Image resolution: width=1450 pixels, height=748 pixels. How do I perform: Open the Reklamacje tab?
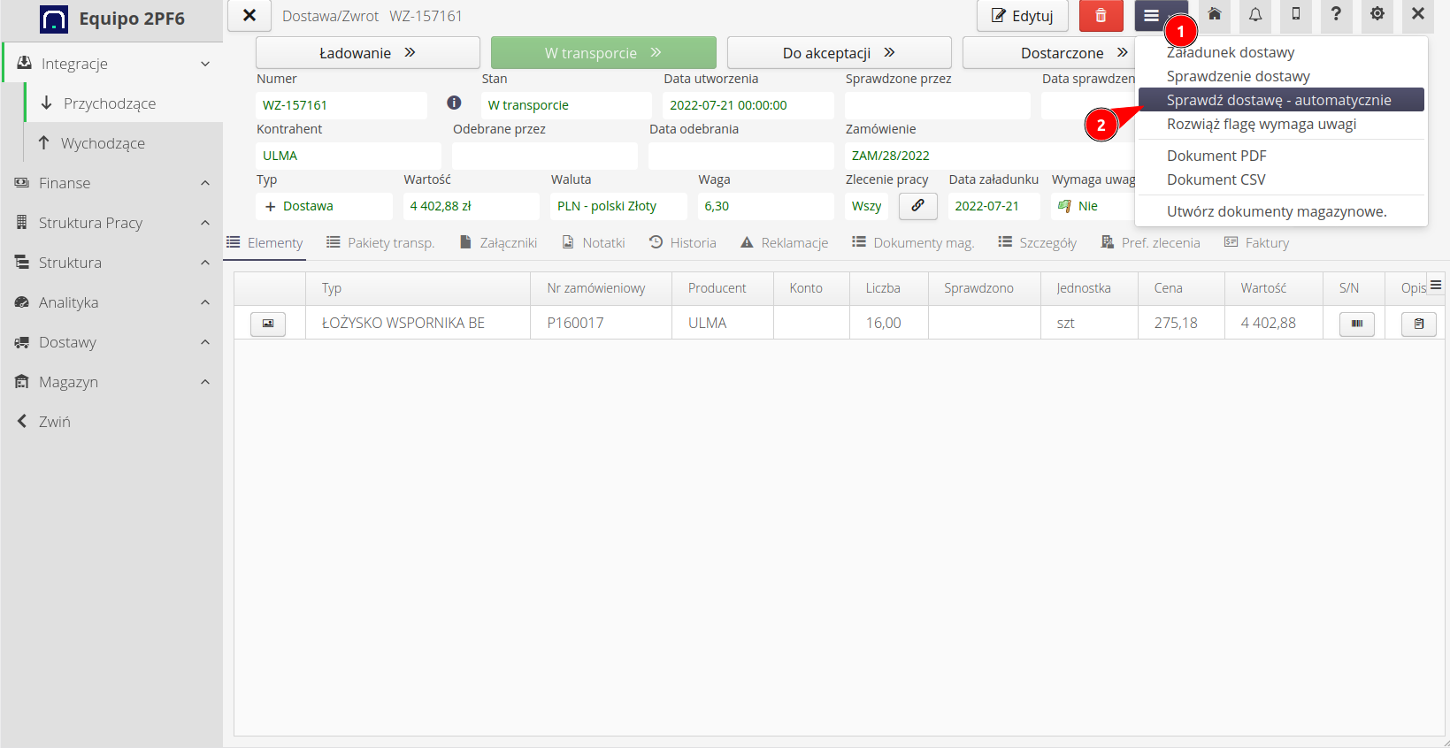[x=785, y=242]
